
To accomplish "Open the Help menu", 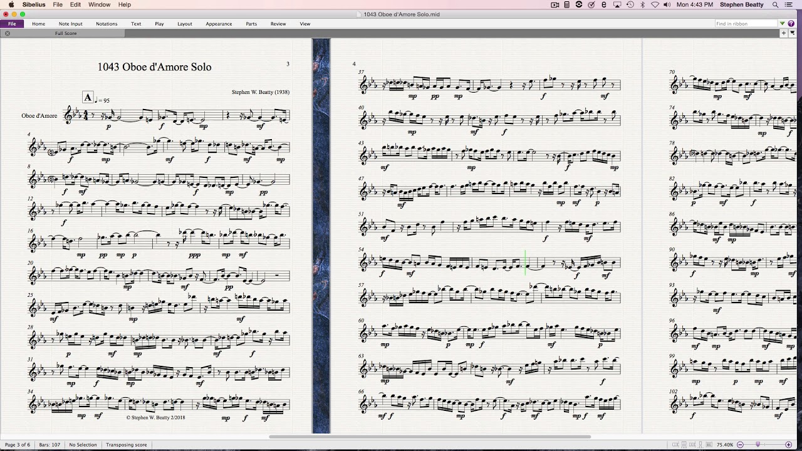I will click(x=125, y=4).
